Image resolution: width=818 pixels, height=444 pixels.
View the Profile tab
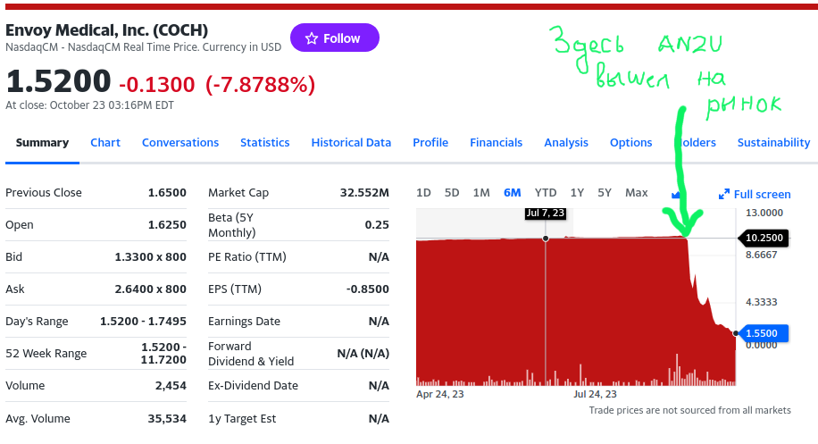430,142
